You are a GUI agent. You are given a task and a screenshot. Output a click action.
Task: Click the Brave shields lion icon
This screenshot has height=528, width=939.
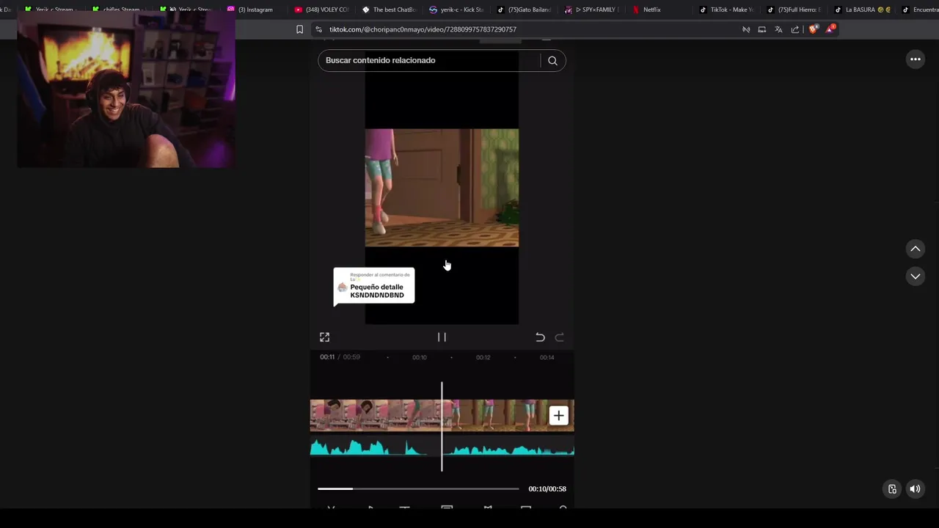[x=813, y=29]
